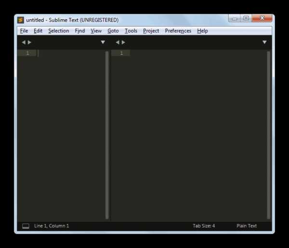This screenshot has height=248, width=289.
Task: Click line number 1 in left pane
Action: coord(28,53)
